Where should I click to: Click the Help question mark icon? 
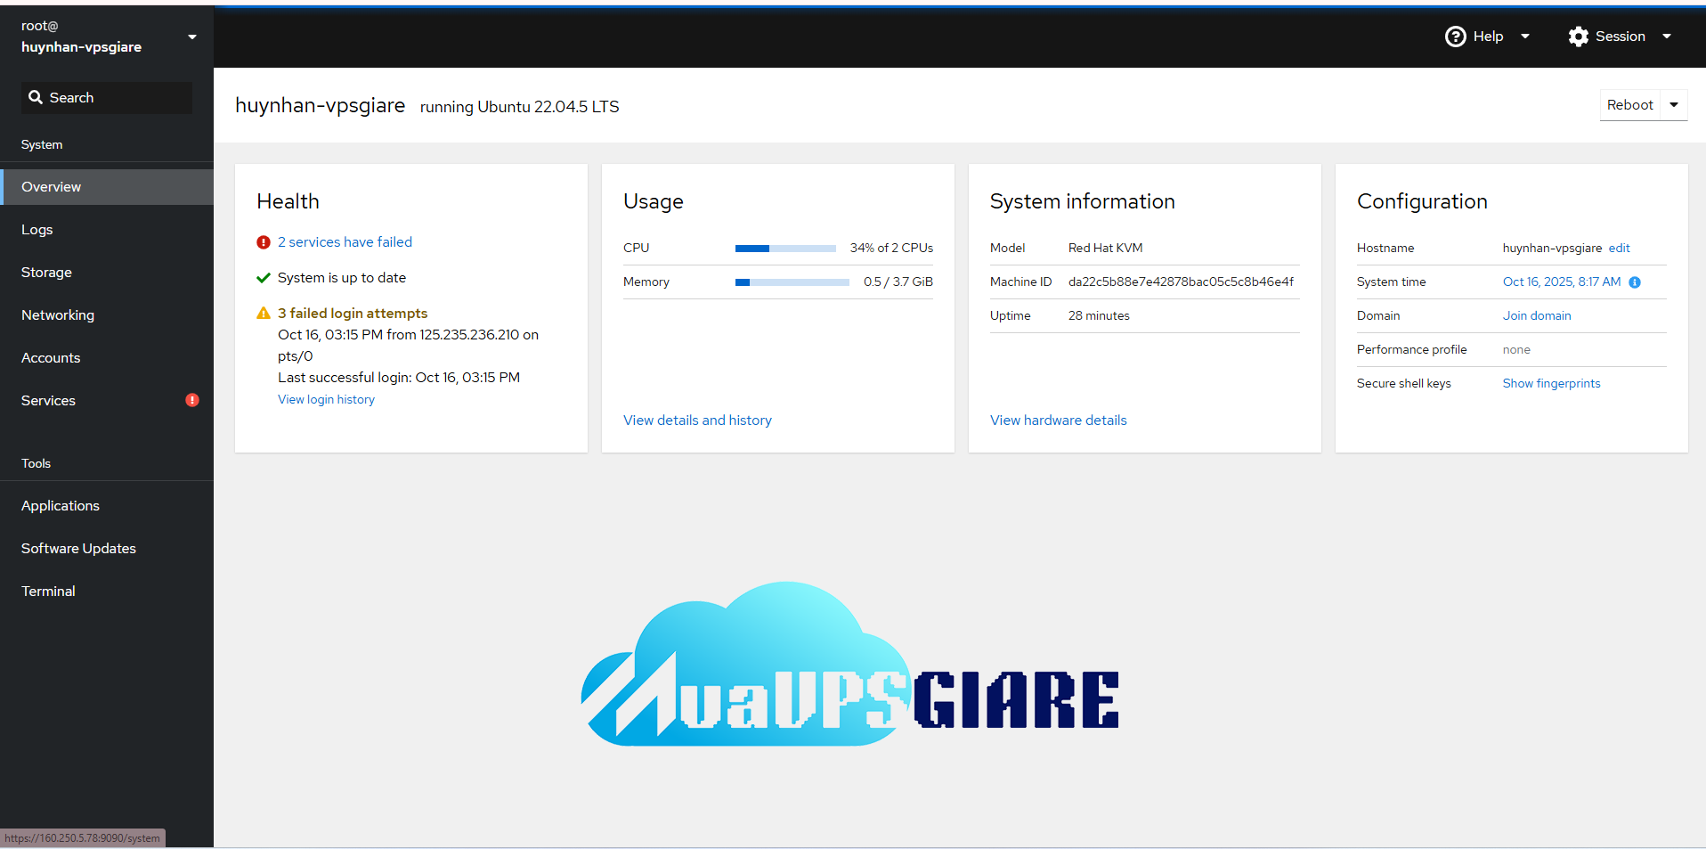(x=1455, y=37)
